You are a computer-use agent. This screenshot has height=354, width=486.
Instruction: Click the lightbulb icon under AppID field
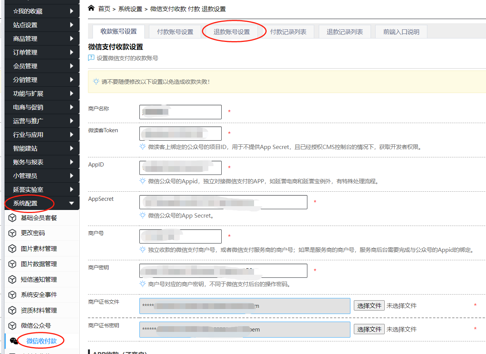[142, 181]
